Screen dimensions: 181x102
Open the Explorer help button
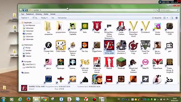tap(176, 18)
